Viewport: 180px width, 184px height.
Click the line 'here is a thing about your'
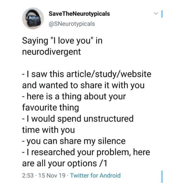tap(74, 96)
